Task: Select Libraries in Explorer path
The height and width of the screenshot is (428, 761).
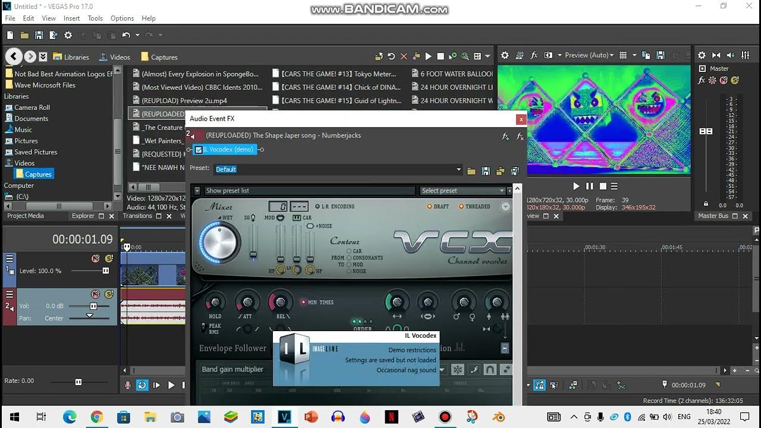Action: tap(71, 57)
